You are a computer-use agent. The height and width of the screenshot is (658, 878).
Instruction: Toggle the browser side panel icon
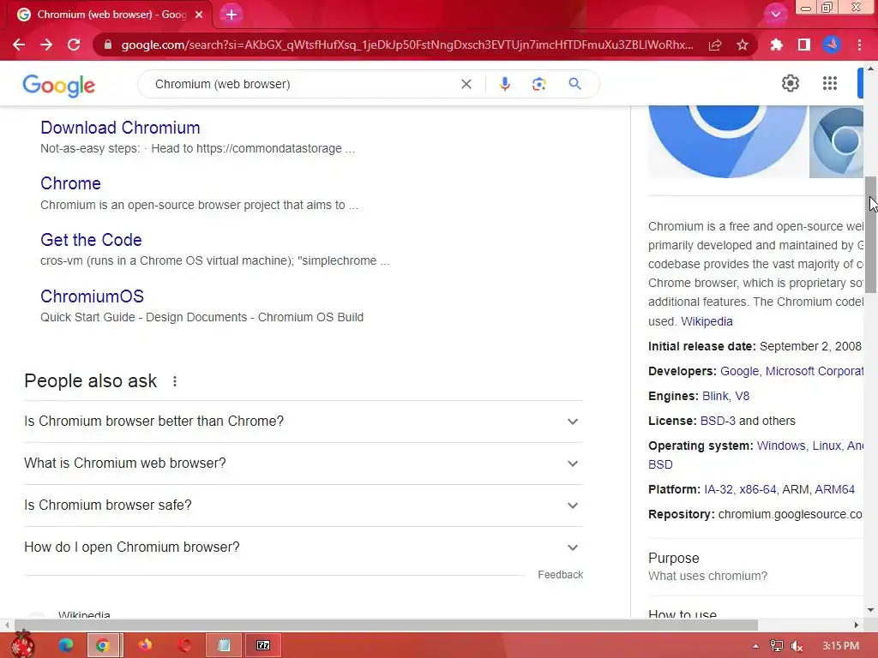coord(804,45)
